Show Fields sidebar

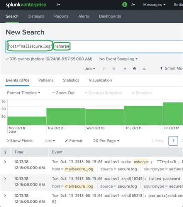click(20, 141)
